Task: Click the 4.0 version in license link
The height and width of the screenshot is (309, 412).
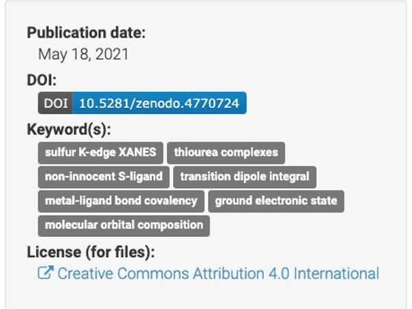Action: tap(279, 273)
